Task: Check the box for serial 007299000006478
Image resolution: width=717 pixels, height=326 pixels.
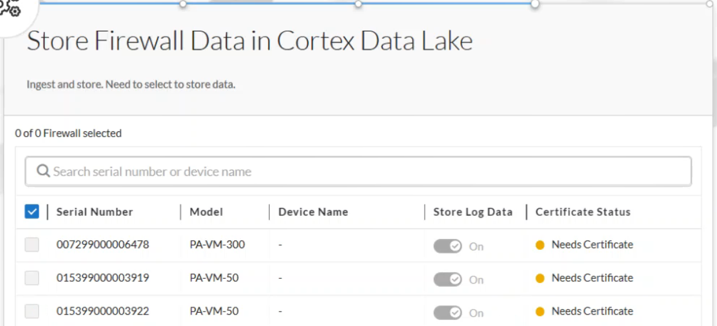Action: [31, 244]
